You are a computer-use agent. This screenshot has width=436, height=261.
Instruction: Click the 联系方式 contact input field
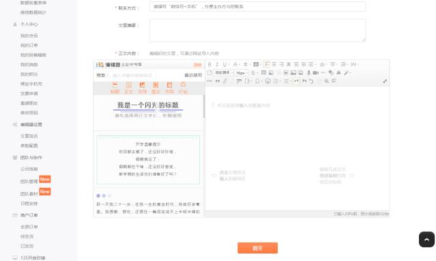click(x=257, y=6)
